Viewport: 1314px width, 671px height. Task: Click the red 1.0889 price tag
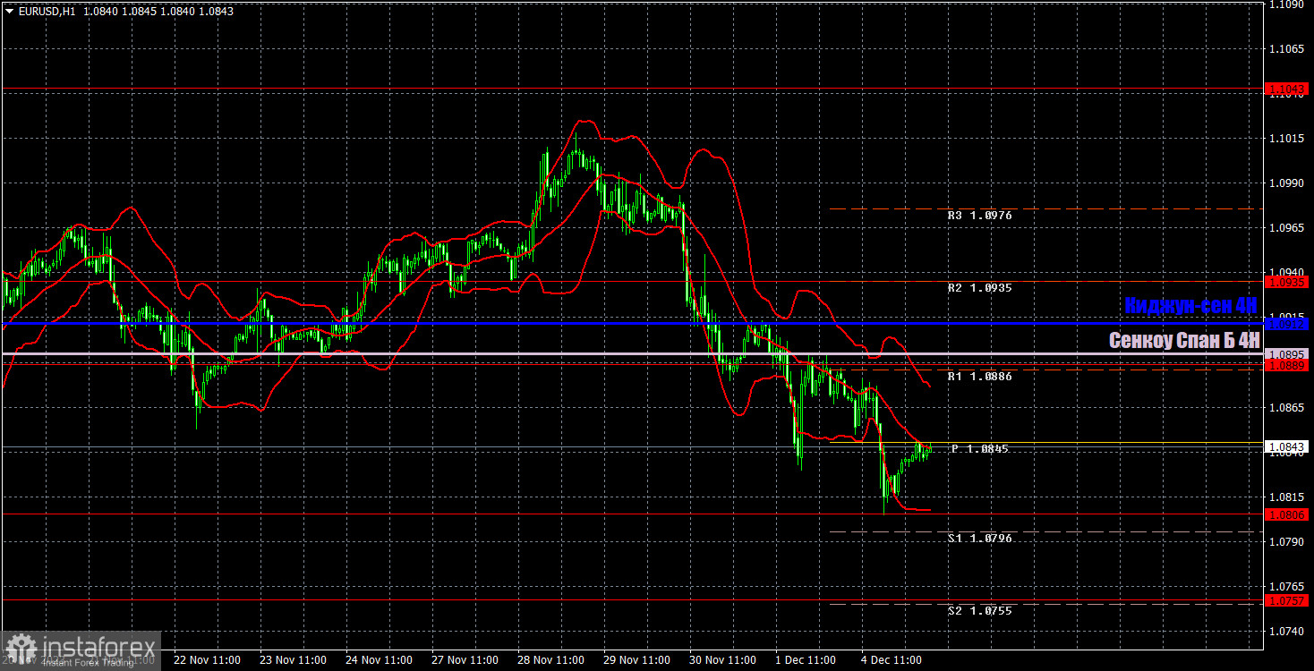pos(1287,365)
